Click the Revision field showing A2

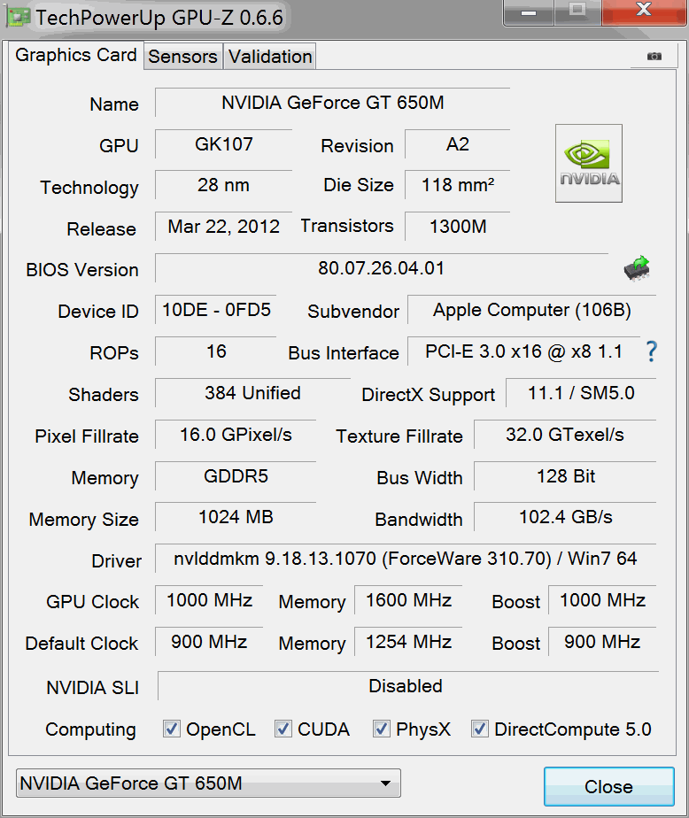tap(457, 144)
